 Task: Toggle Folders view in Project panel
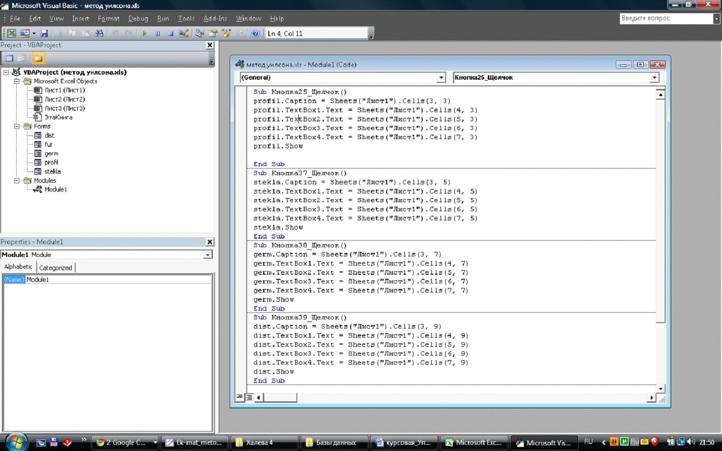38,58
